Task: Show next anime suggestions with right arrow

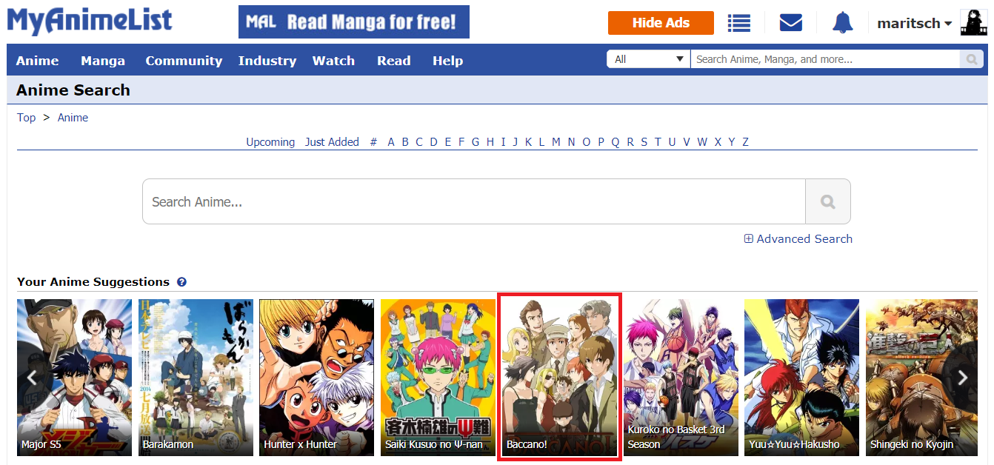Action: pyautogui.click(x=962, y=378)
